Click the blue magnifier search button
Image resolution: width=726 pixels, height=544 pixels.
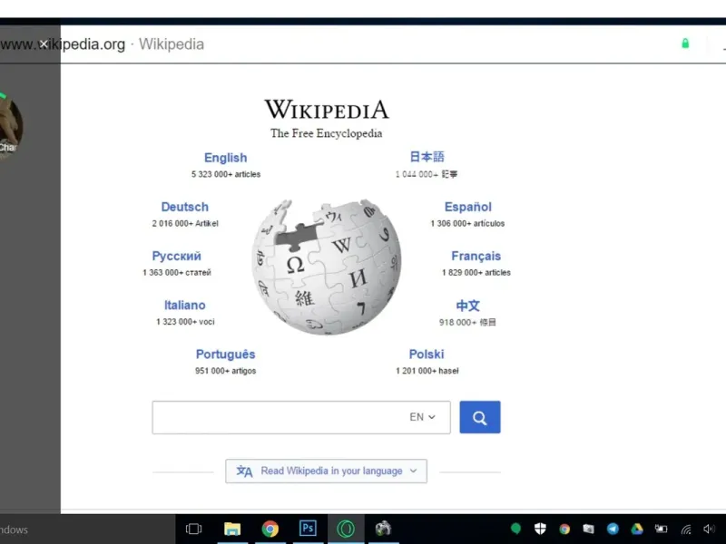pos(480,417)
